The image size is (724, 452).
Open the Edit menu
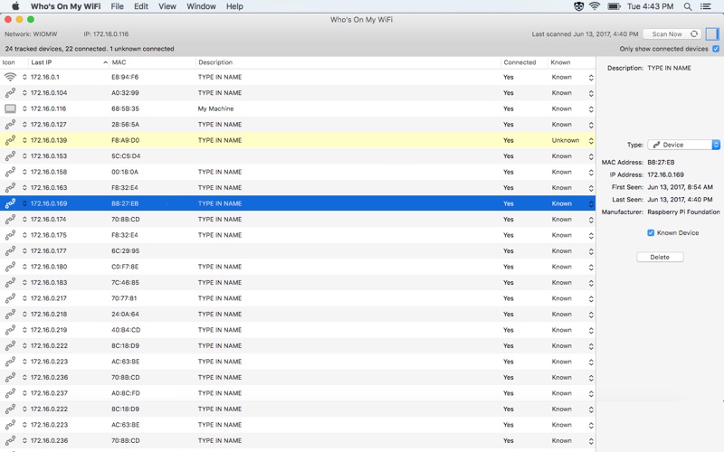141,6
